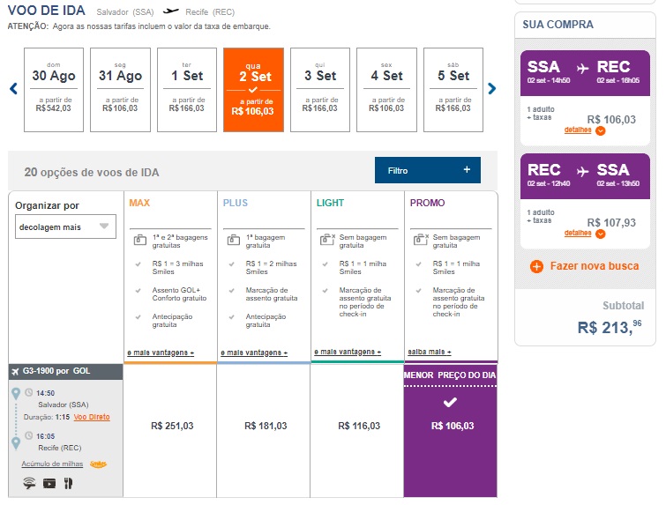Select the PLUS fare R$ 181,03
The image size is (666, 505).
[264, 426]
